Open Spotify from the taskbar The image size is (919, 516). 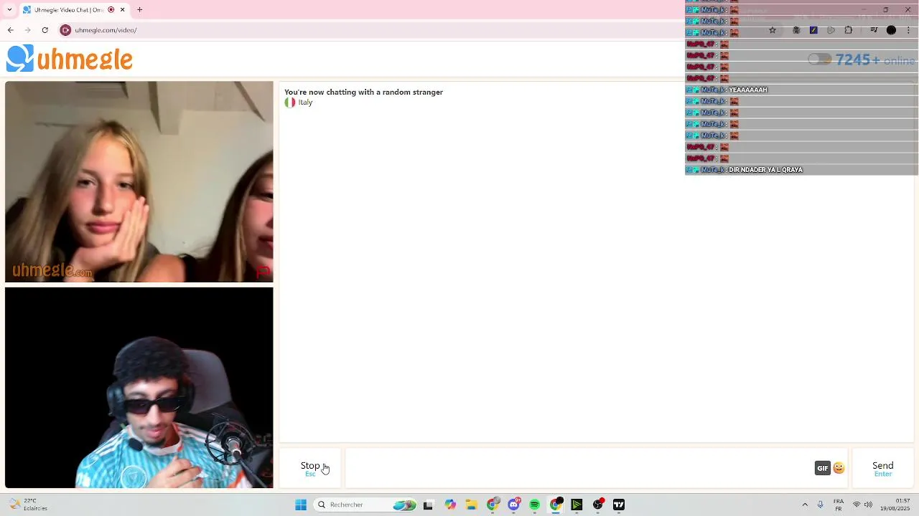coord(535,505)
